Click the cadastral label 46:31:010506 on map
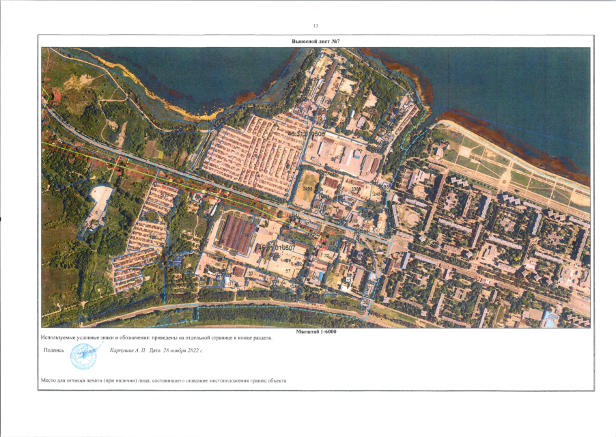The image size is (616, 437). click(306, 135)
